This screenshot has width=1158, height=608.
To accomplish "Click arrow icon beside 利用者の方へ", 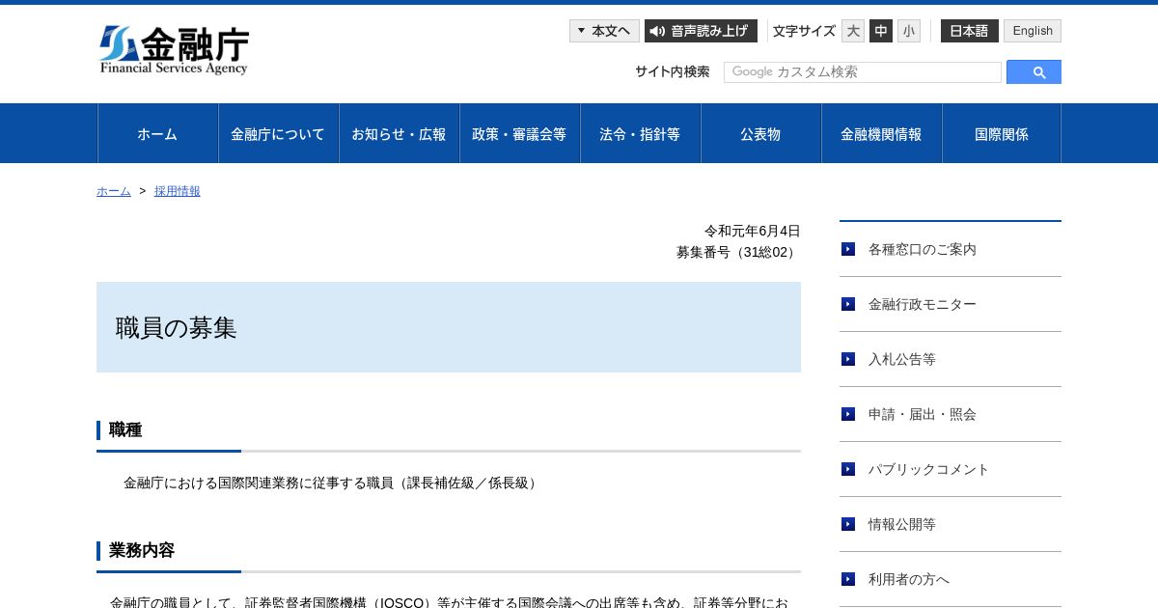I will pyautogui.click(x=848, y=579).
